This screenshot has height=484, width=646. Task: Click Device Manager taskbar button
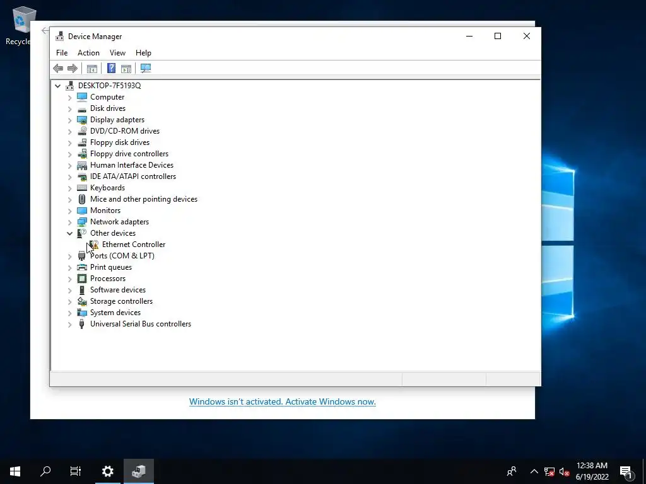[x=139, y=471]
